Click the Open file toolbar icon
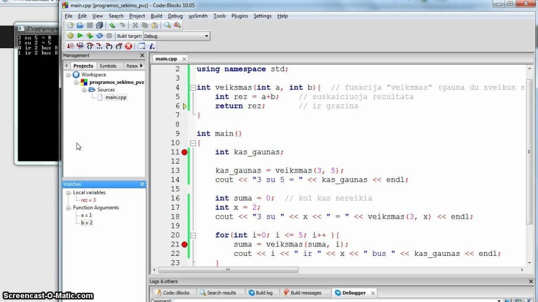 tap(80, 25)
